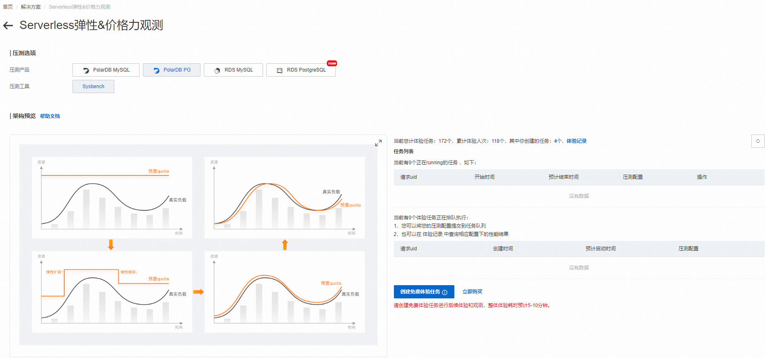Go back using the left arrow icon

[8, 26]
